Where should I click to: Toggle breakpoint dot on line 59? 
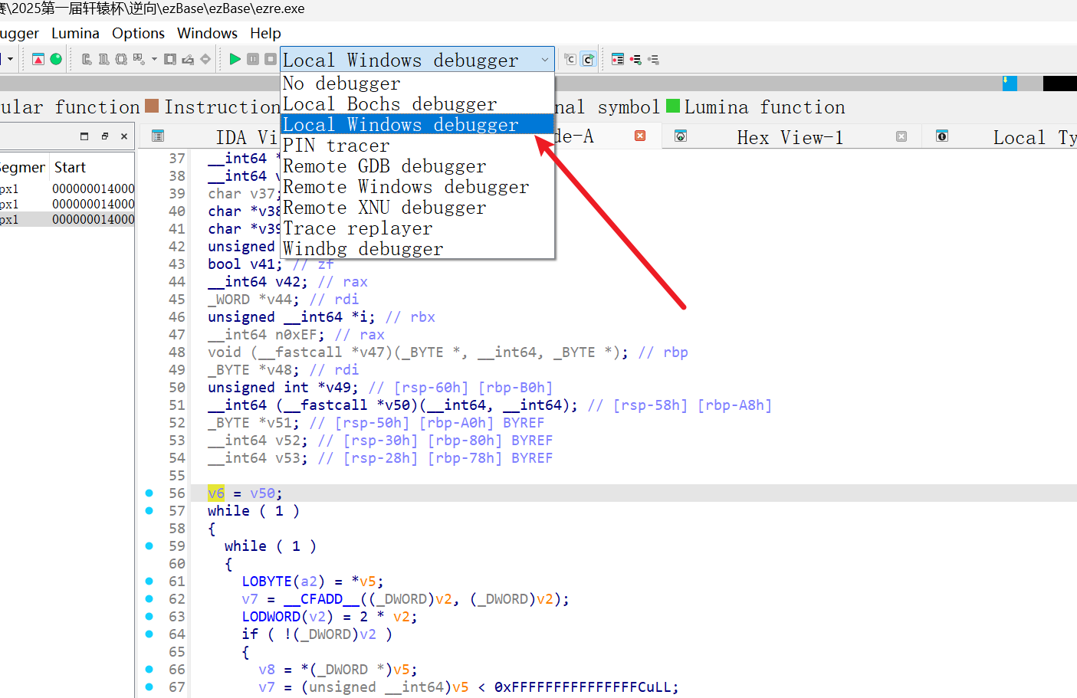(x=149, y=546)
